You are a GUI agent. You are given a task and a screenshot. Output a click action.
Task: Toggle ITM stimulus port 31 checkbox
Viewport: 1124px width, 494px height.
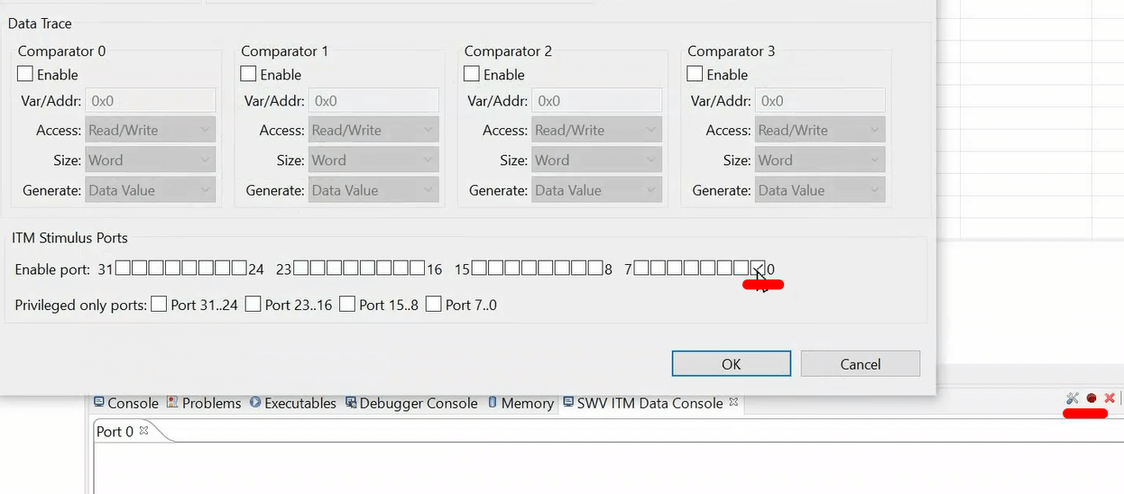124,268
